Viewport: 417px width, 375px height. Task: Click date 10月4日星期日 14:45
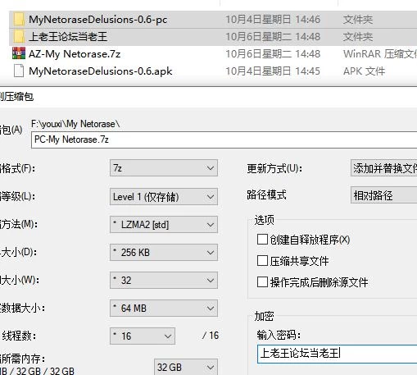tap(273, 71)
